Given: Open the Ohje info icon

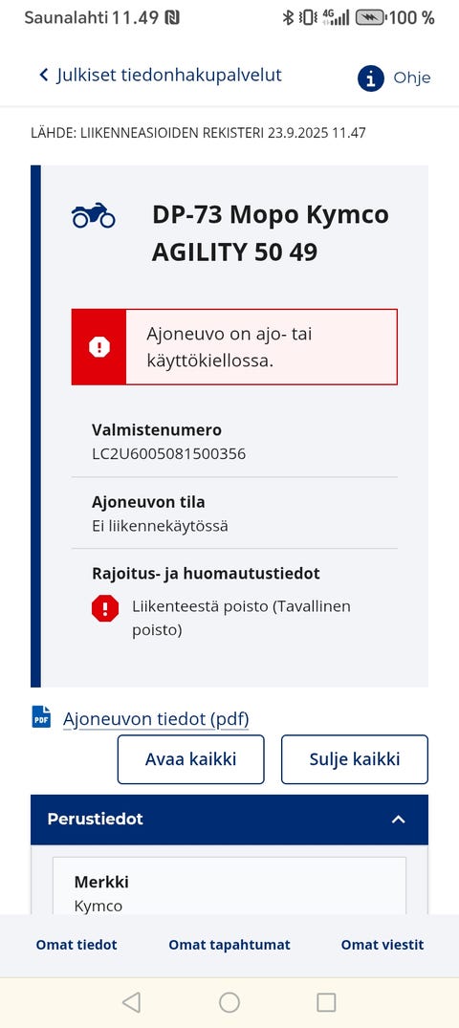Looking at the screenshot, I should coord(370,78).
